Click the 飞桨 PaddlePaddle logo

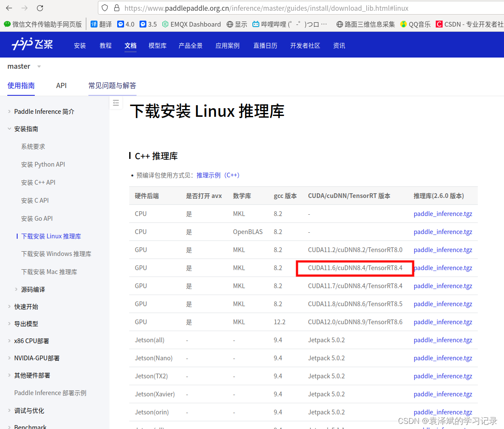tap(32, 44)
